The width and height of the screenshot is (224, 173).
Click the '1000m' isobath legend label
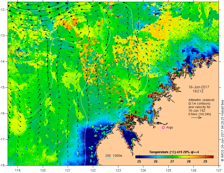coord(118,156)
